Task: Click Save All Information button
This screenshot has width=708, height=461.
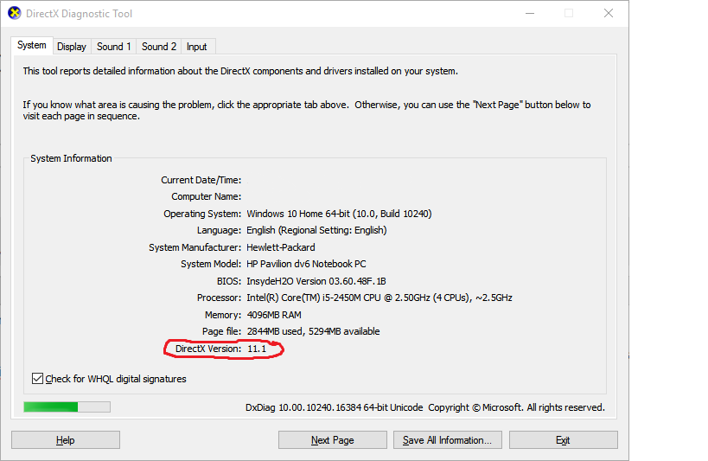Action: click(447, 439)
